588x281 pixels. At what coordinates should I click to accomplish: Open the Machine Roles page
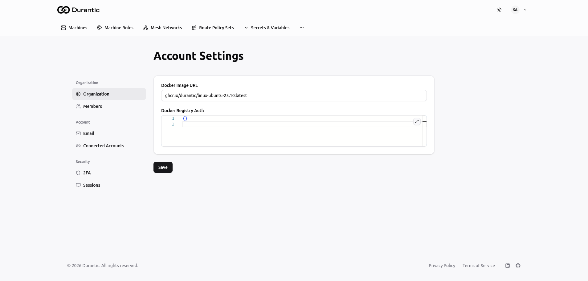coord(115,28)
